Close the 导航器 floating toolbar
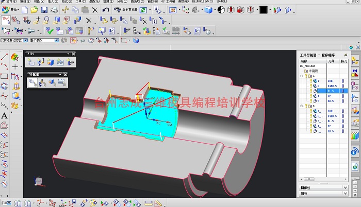The width and height of the screenshot is (361, 207). coord(65,75)
